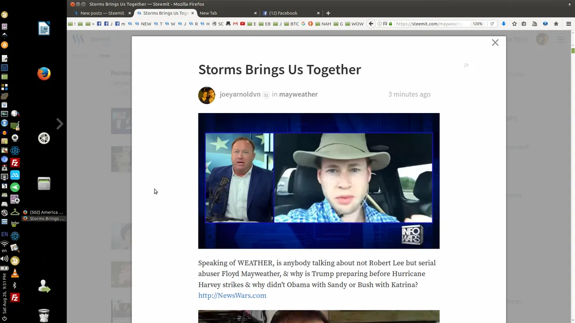The height and width of the screenshot is (323, 575).
Task: Expand the side panel arrow chevron
Action: pyautogui.click(x=59, y=124)
